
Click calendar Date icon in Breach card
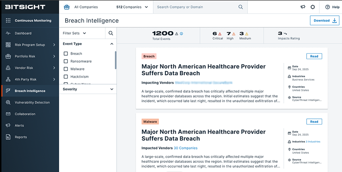[x=289, y=68]
